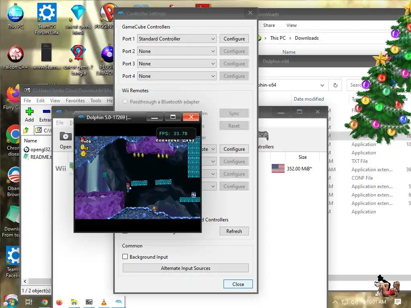Click the network icon in system tray

[x=345, y=302]
